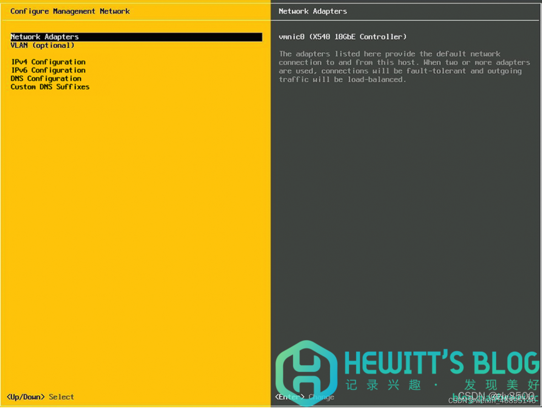Select Custom DNS Suffixes
The height and width of the screenshot is (408, 542).
pyautogui.click(x=50, y=87)
